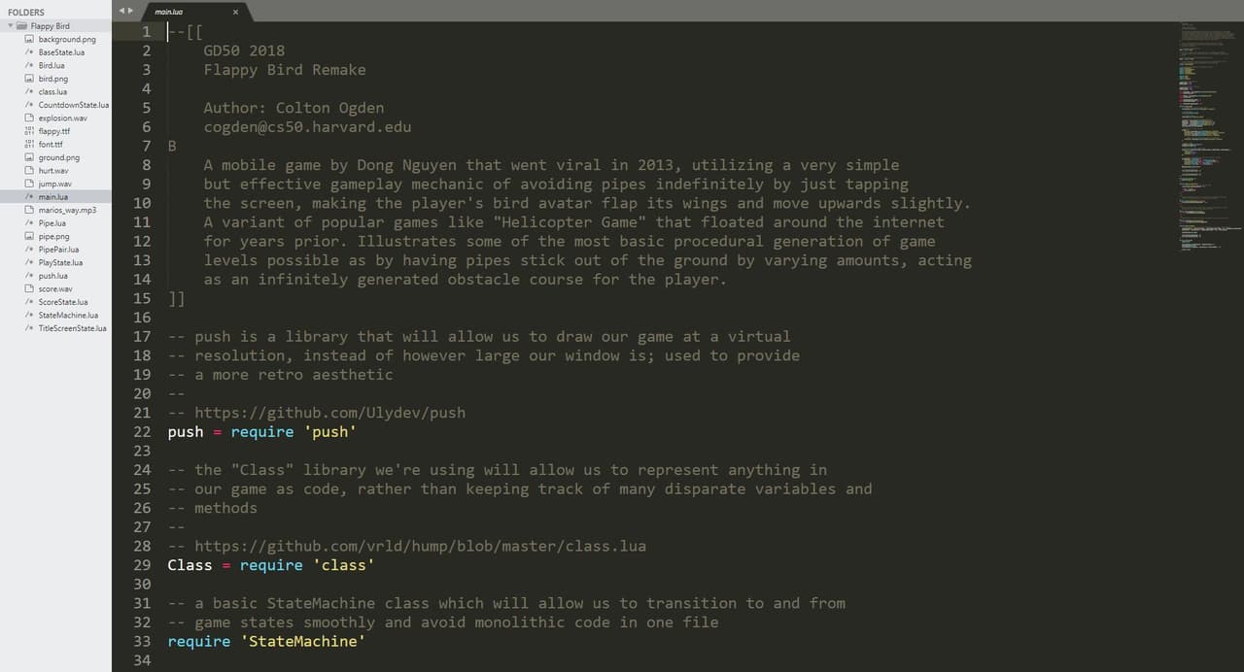
Task: Click the left tab navigation arrow
Action: coord(120,11)
